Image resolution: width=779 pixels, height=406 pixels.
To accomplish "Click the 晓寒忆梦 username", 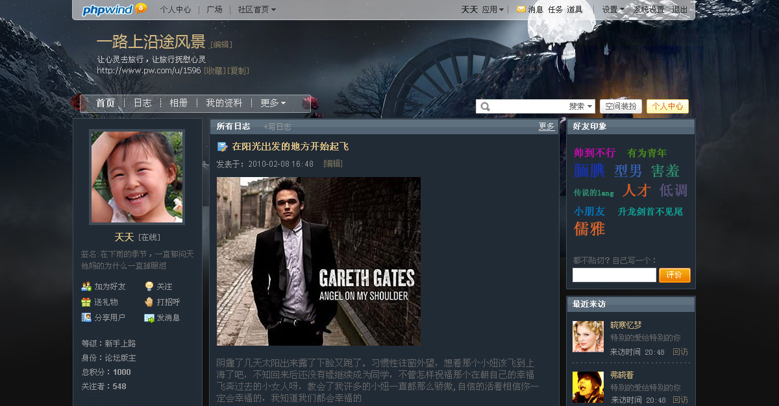I will click(626, 325).
